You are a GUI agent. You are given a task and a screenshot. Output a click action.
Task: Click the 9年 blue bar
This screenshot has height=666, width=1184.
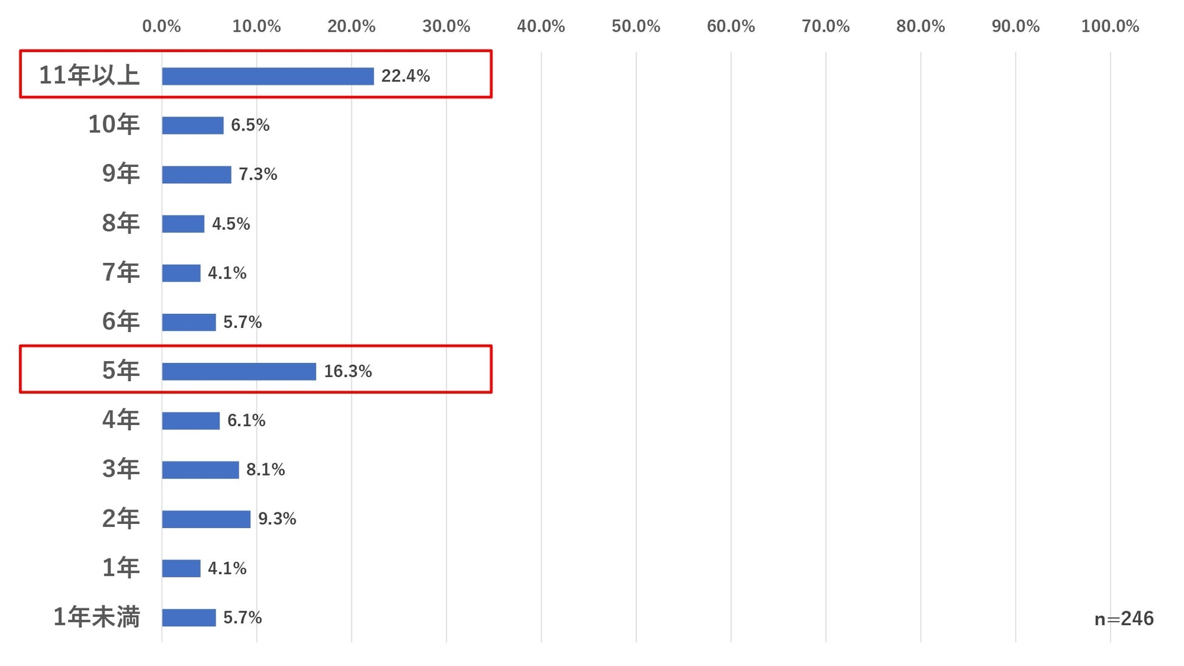pyautogui.click(x=196, y=174)
